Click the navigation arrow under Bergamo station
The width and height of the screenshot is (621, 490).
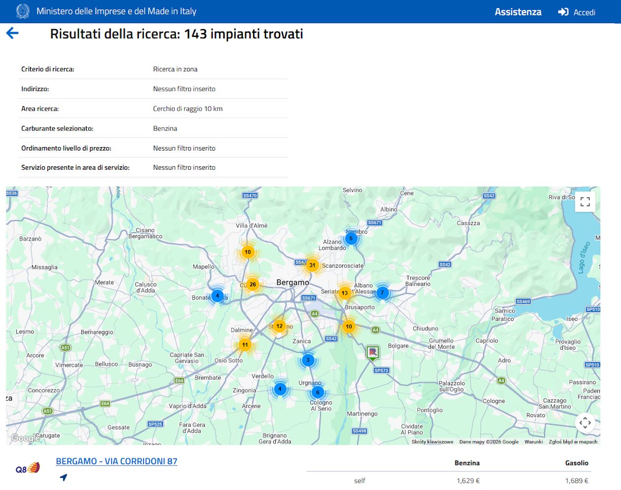[64, 477]
